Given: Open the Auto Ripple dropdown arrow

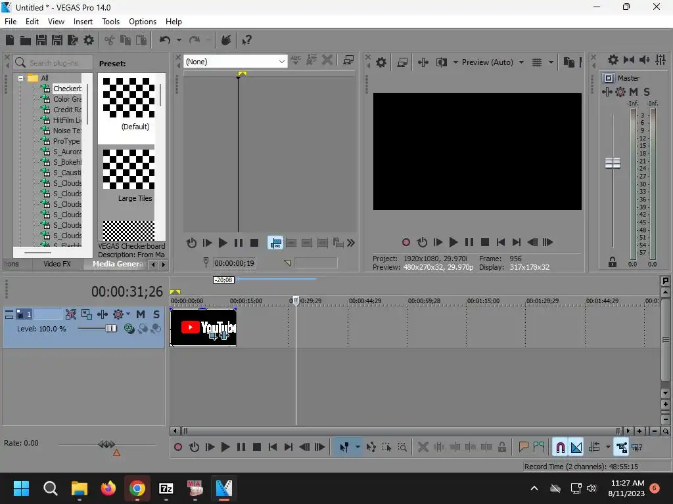Looking at the screenshot, I should click(x=608, y=447).
